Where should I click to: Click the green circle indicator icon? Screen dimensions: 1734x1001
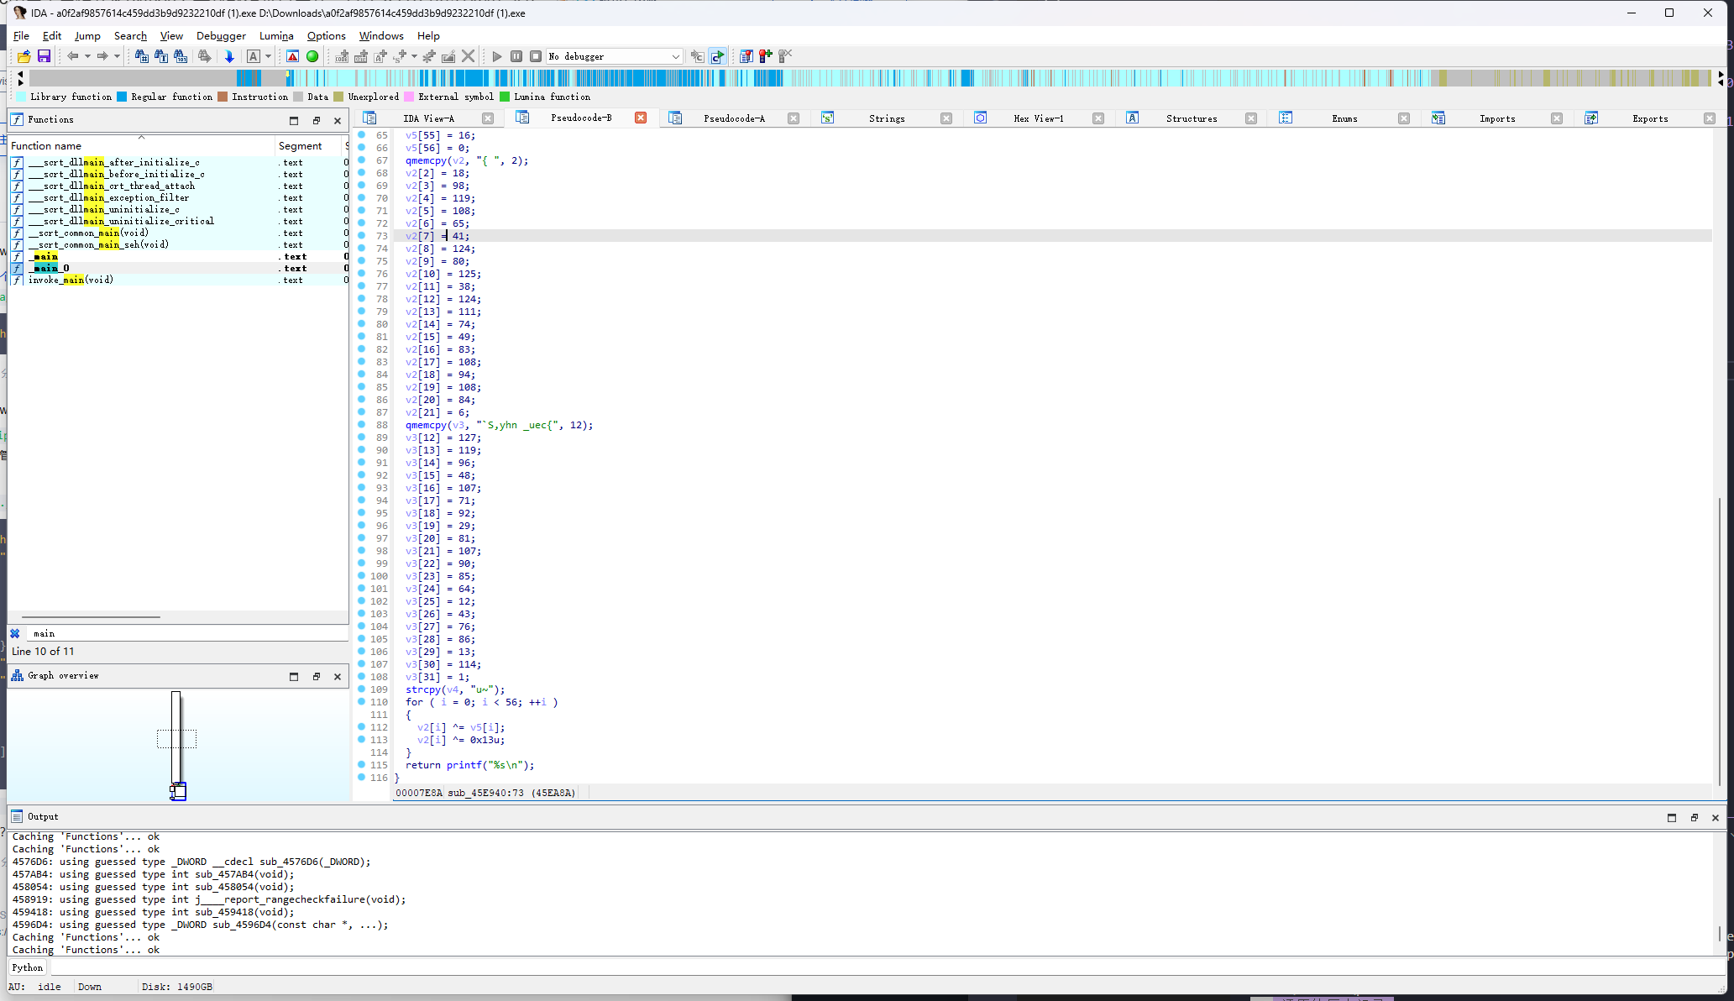point(312,56)
